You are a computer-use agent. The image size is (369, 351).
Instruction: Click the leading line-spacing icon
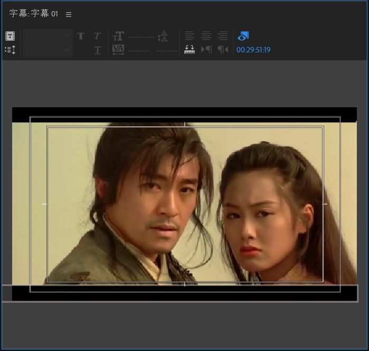pyautogui.click(x=163, y=36)
